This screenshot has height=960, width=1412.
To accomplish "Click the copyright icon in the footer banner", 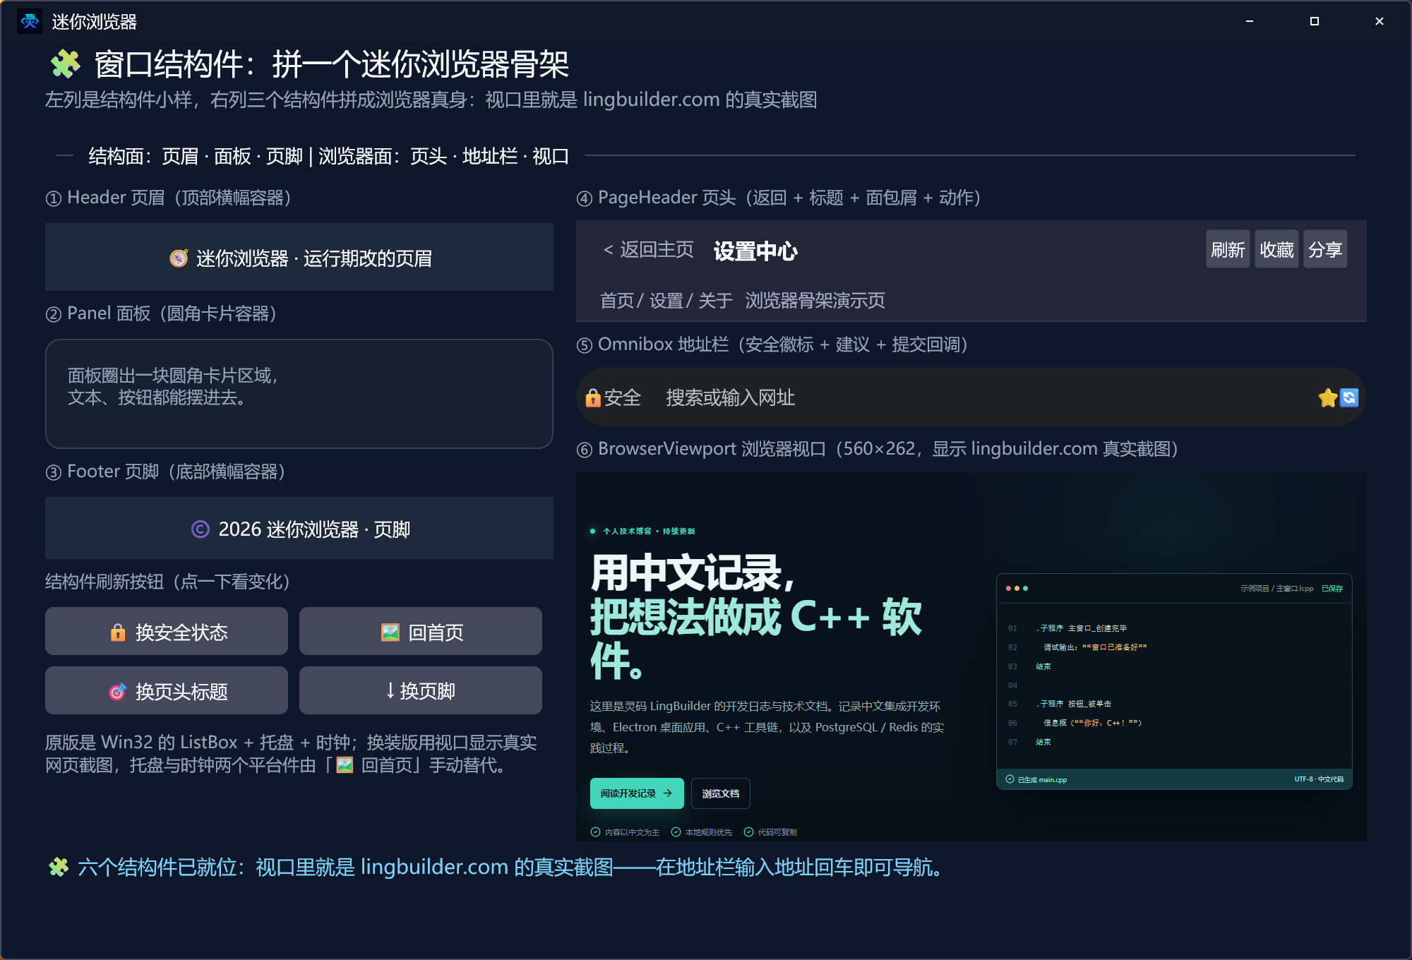I will tap(201, 529).
